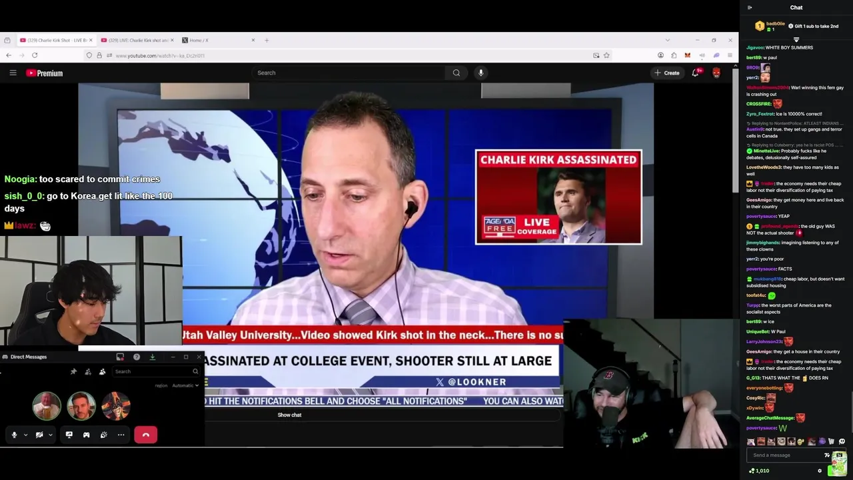853x480 pixels.
Task: Disconnect from the Discord call
Action: (x=146, y=435)
